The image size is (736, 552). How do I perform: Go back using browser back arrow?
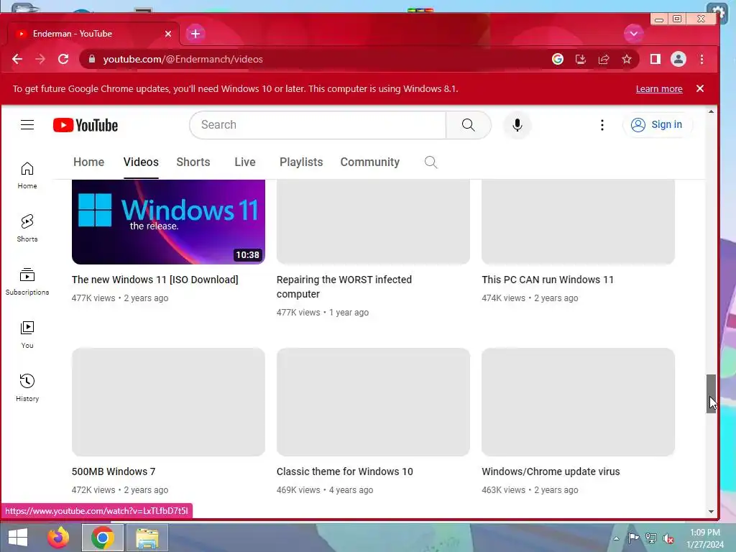tap(17, 59)
